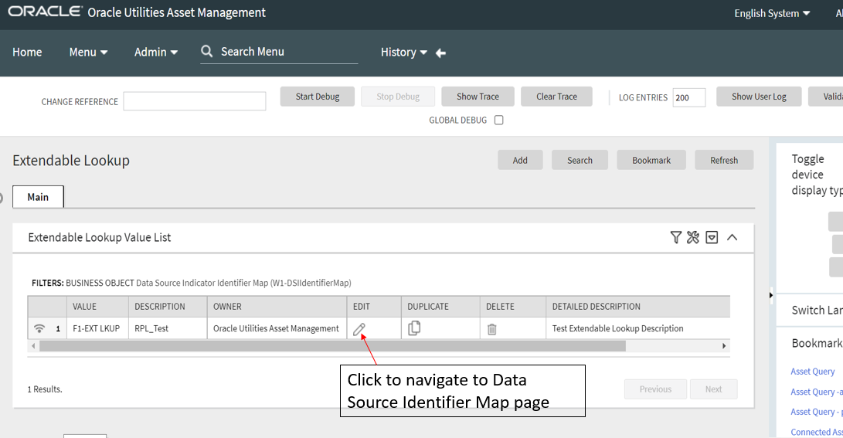Click the Add button
Viewport: 843px width, 438px height.
[x=520, y=160]
